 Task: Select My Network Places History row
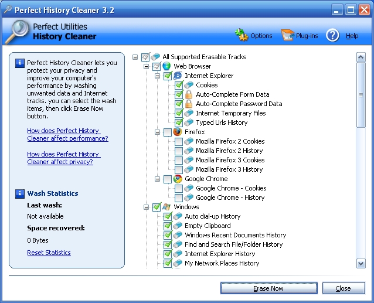pos(222,263)
